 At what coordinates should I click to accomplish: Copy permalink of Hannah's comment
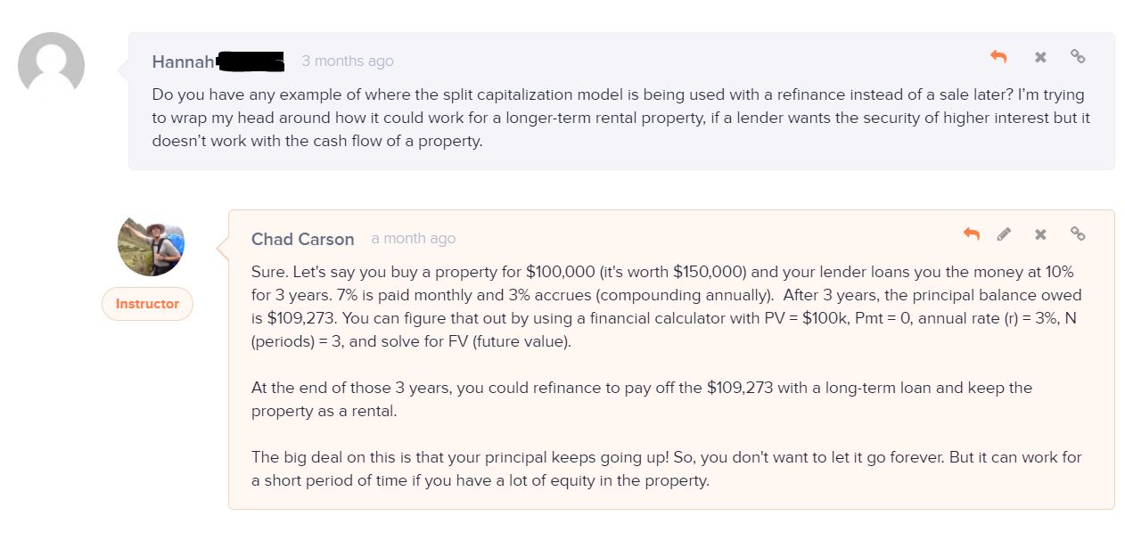click(1078, 57)
